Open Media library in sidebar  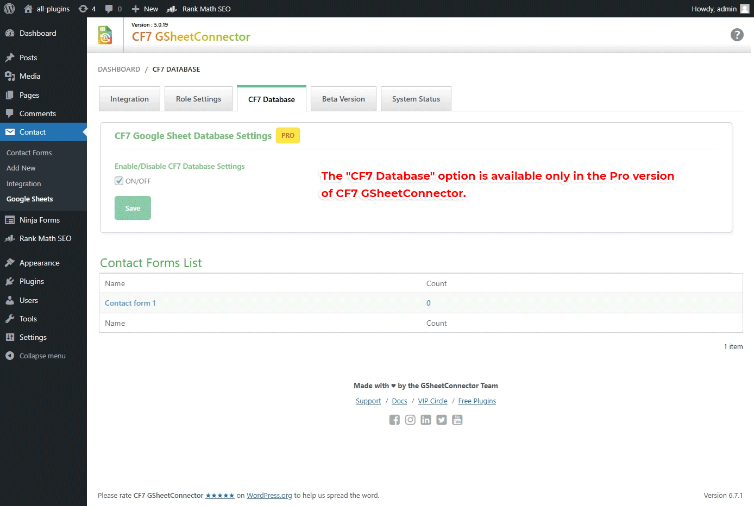coord(43,76)
